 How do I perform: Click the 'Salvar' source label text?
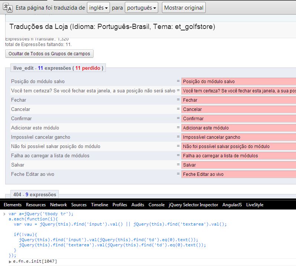click(17, 165)
